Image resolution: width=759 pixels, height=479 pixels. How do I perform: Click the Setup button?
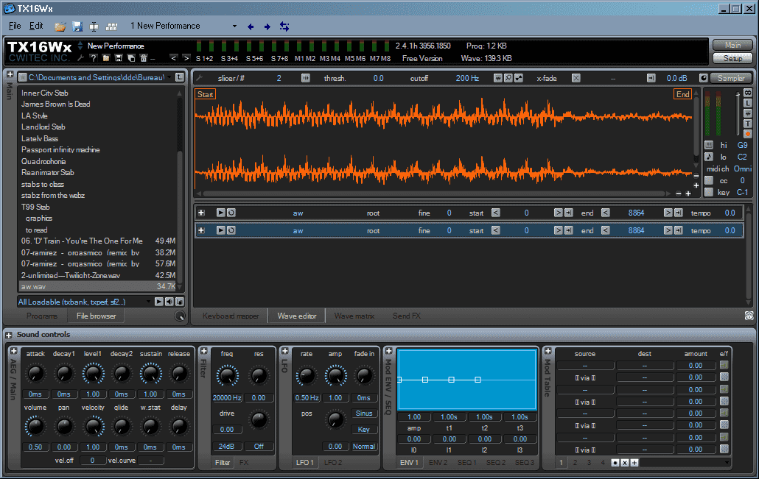732,58
